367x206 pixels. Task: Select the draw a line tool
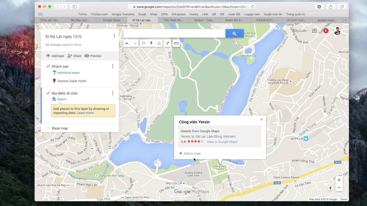click(159, 43)
